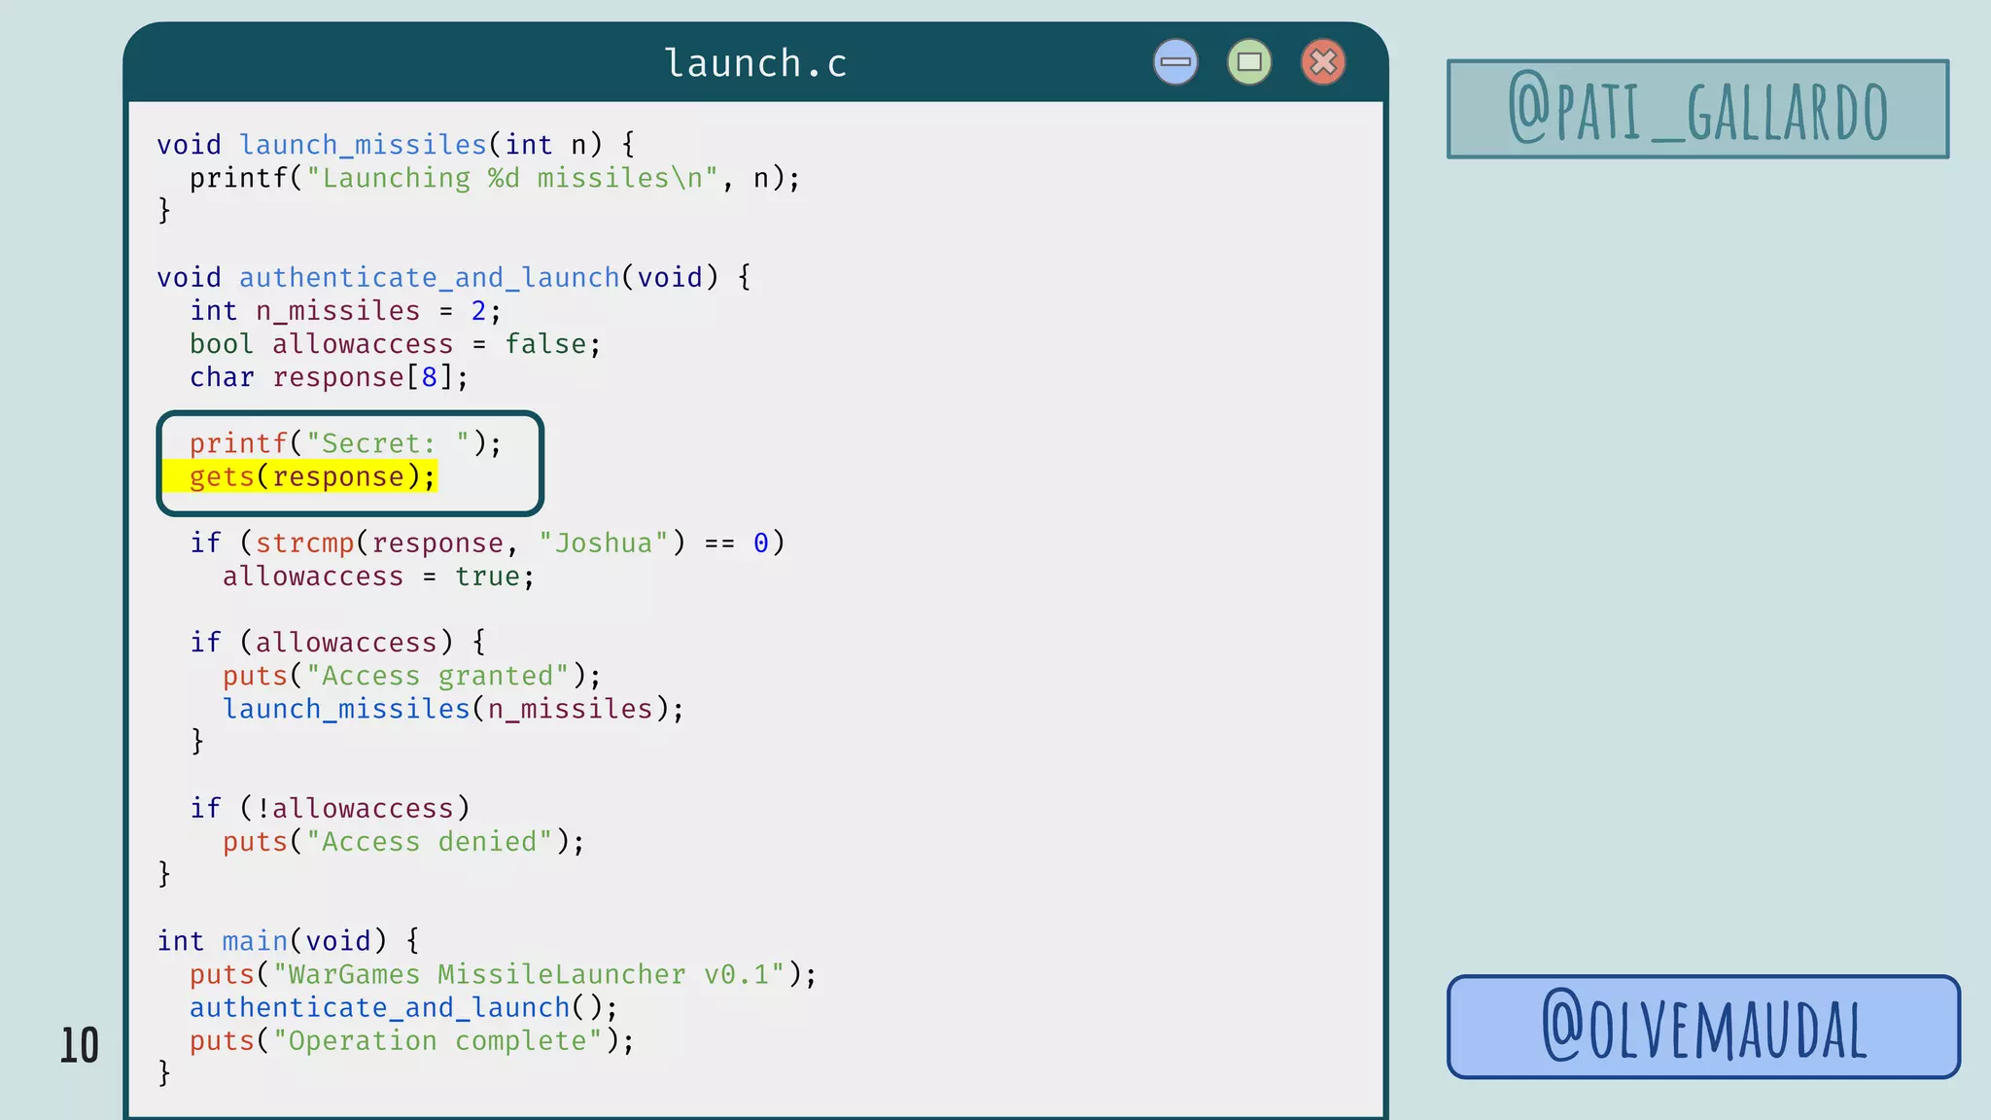The width and height of the screenshot is (1991, 1120).
Task: Click the if (!allowaccess) line
Action: 330,809
